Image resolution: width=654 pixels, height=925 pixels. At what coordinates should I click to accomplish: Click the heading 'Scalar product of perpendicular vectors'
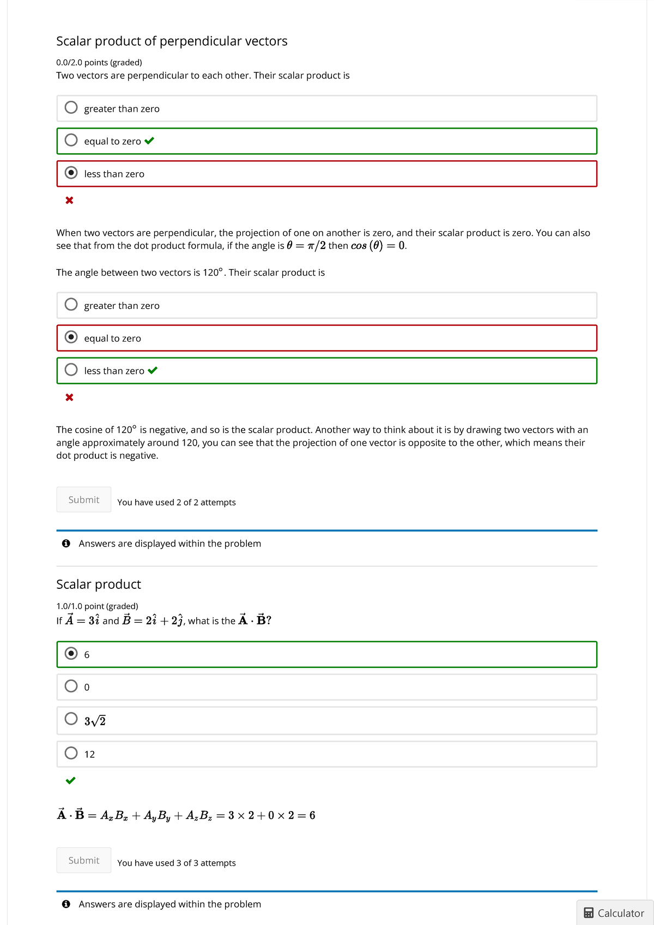[171, 41]
